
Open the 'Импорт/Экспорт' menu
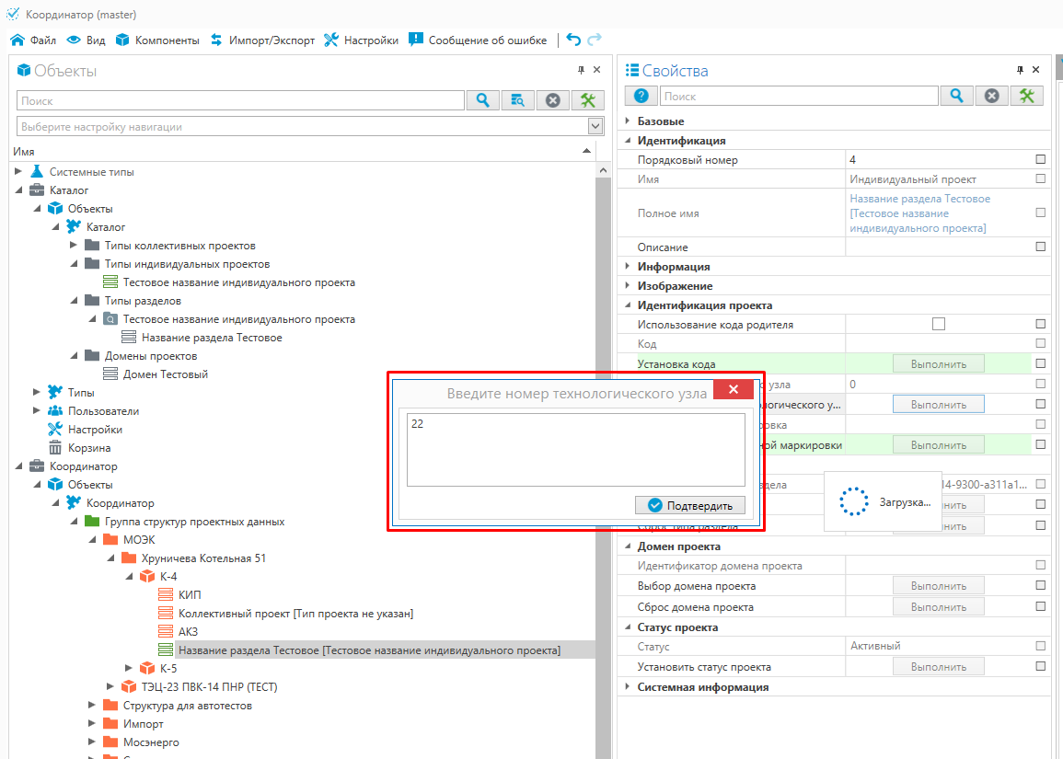coord(262,40)
